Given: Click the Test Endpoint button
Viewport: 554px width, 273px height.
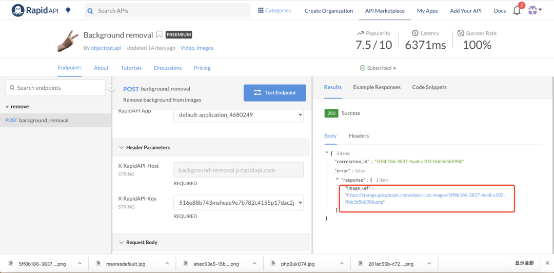Looking at the screenshot, I should (274, 93).
